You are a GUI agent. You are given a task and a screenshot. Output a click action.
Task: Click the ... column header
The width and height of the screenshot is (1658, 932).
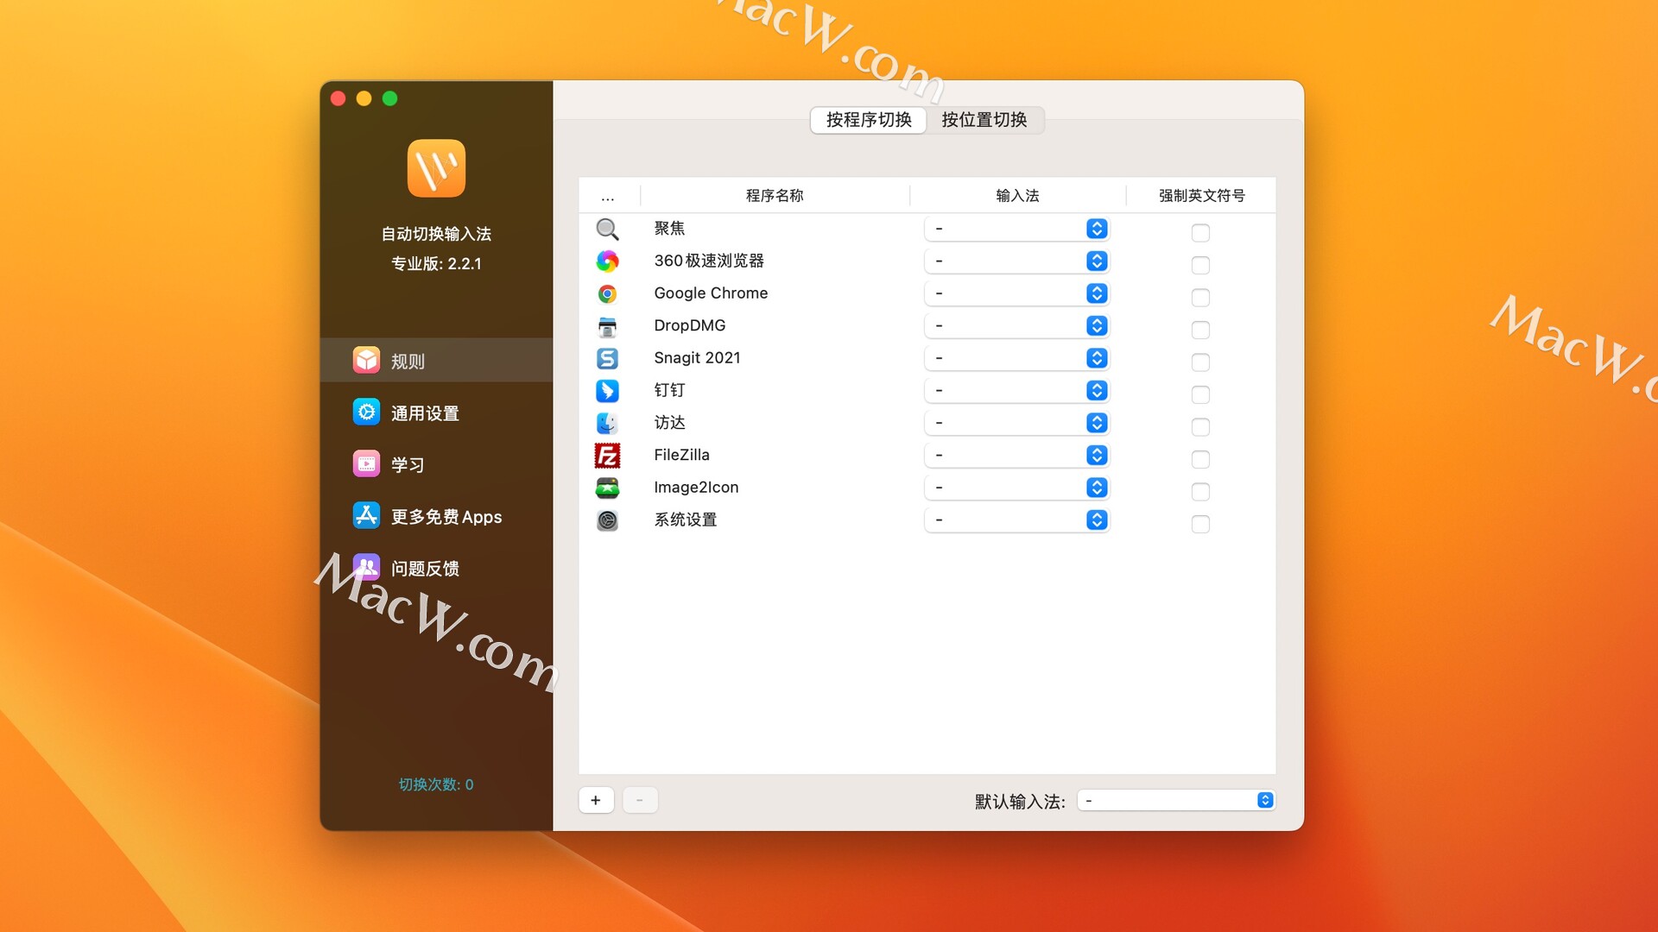608,196
